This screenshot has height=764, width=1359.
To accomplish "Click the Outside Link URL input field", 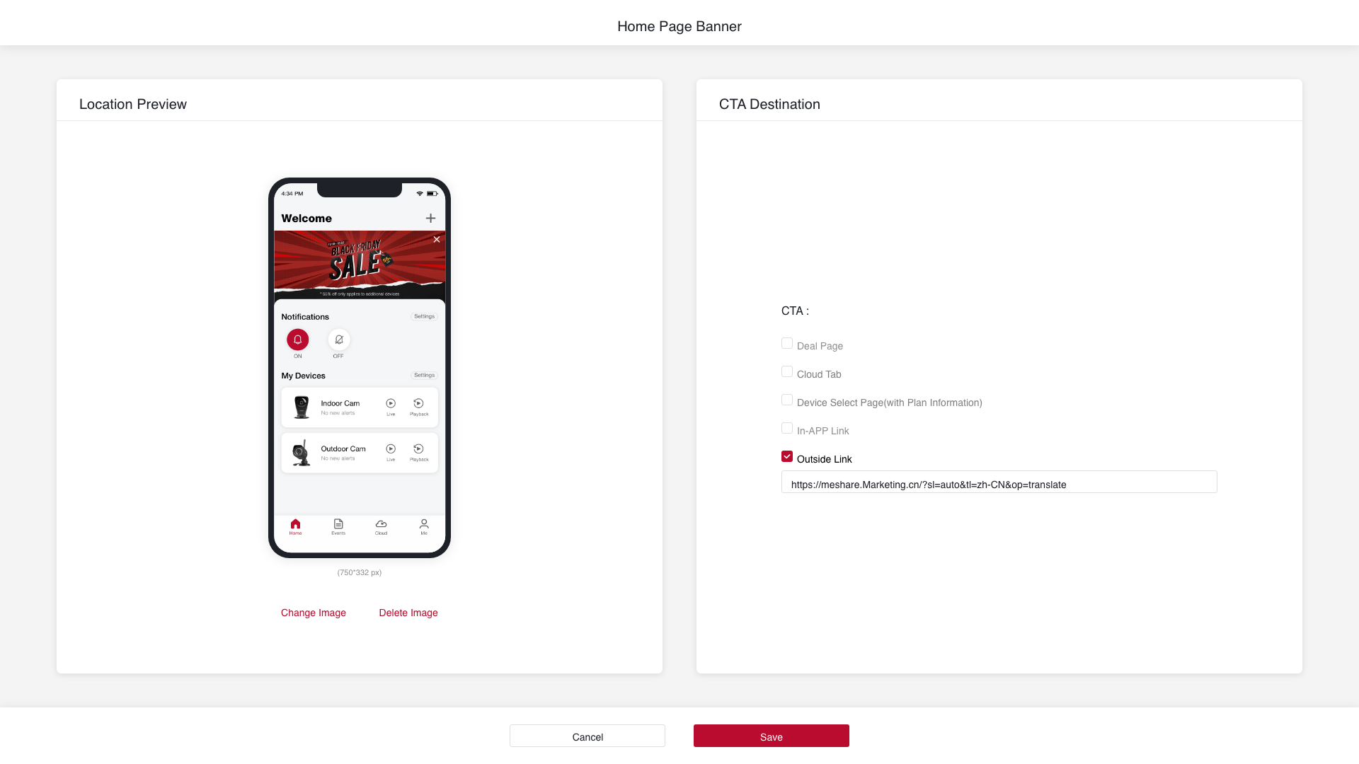I will [999, 484].
